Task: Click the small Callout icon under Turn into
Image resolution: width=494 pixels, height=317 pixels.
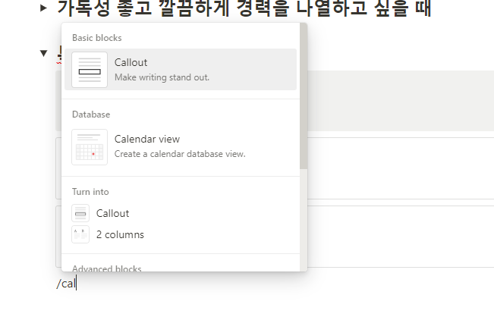Action: 80,213
